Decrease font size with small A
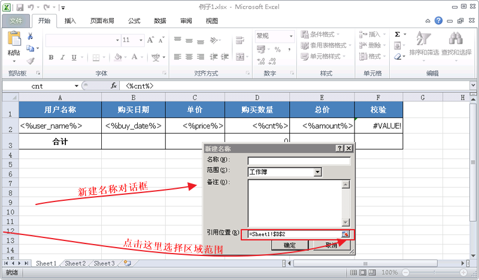Screen dimensions: 479x280 tap(161, 40)
